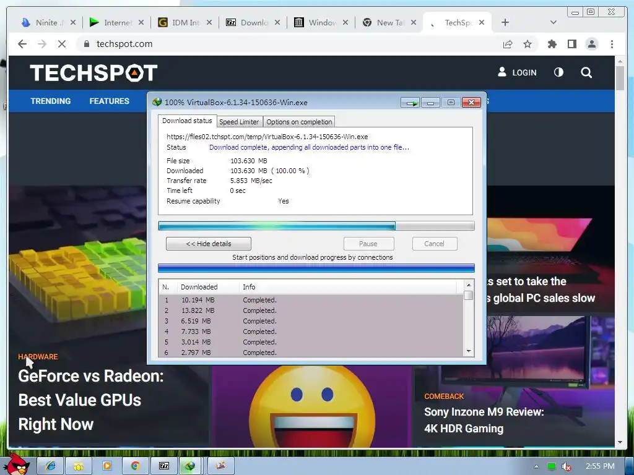Open the tab search dropdown chevron

click(x=554, y=23)
